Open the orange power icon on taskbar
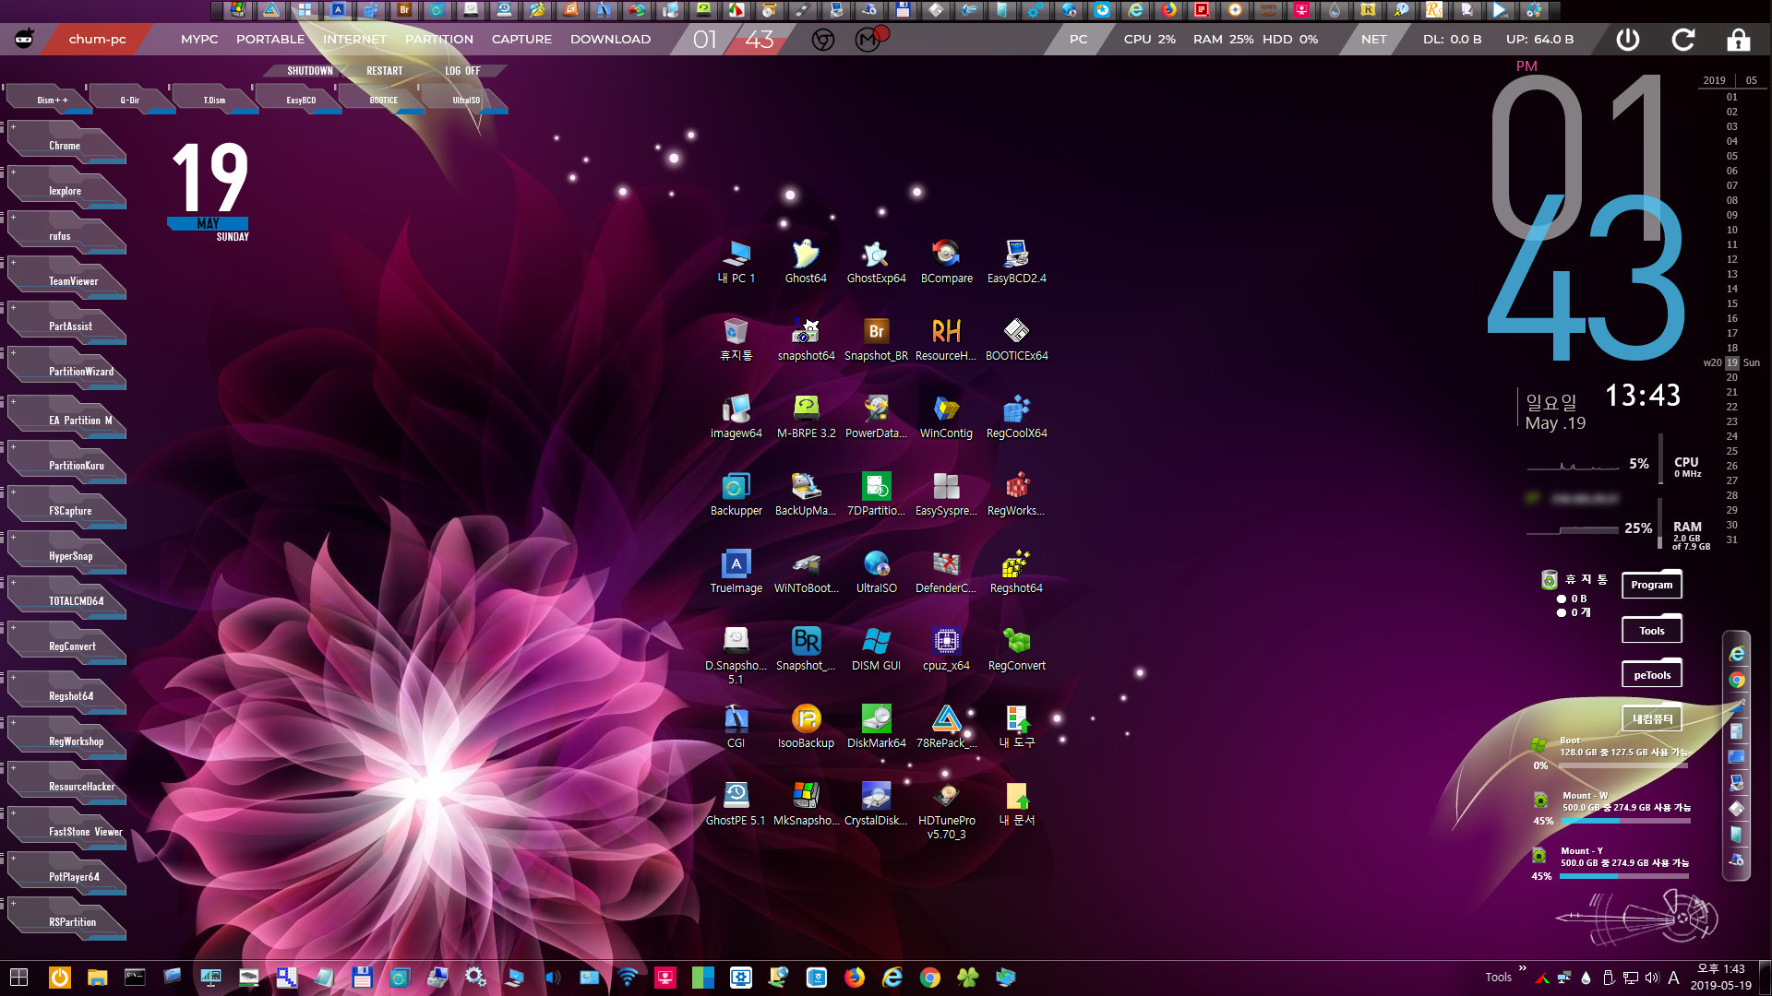Screen dimensions: 1772x996 (x=60, y=978)
